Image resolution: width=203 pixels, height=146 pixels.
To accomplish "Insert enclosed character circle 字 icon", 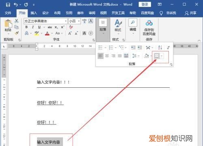I will click(x=91, y=33).
